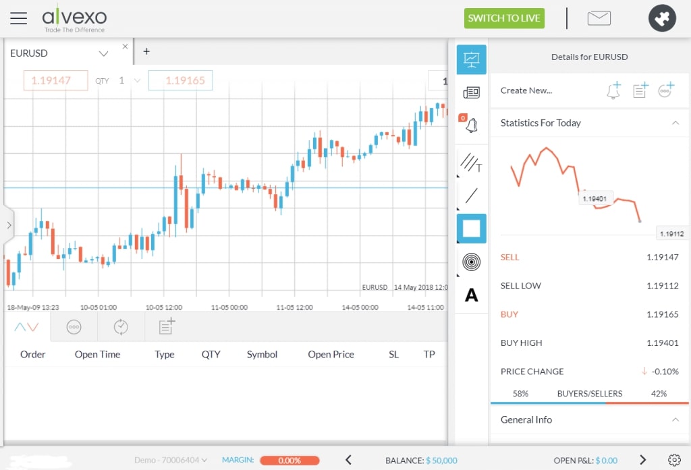Open the hamburger main menu

18,18
